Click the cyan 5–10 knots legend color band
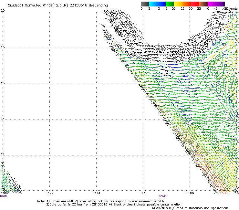Viewport: 239px width, 210px height. tap(153, 4)
